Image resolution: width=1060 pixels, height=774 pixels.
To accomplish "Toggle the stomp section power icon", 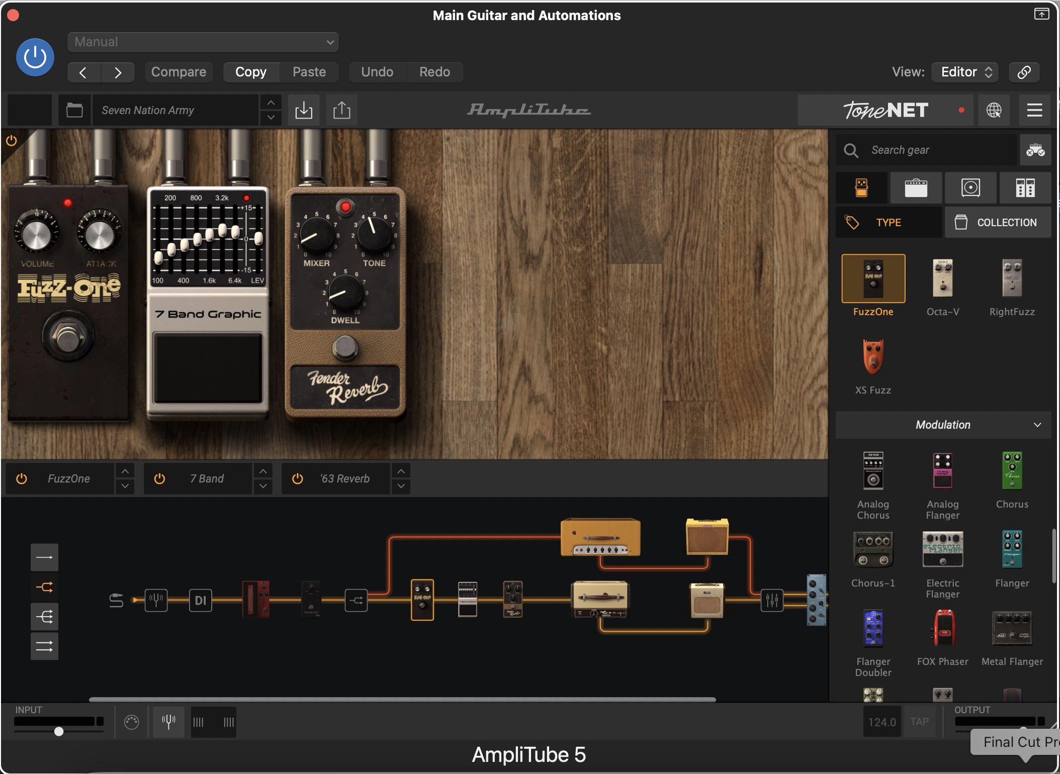I will 12,141.
